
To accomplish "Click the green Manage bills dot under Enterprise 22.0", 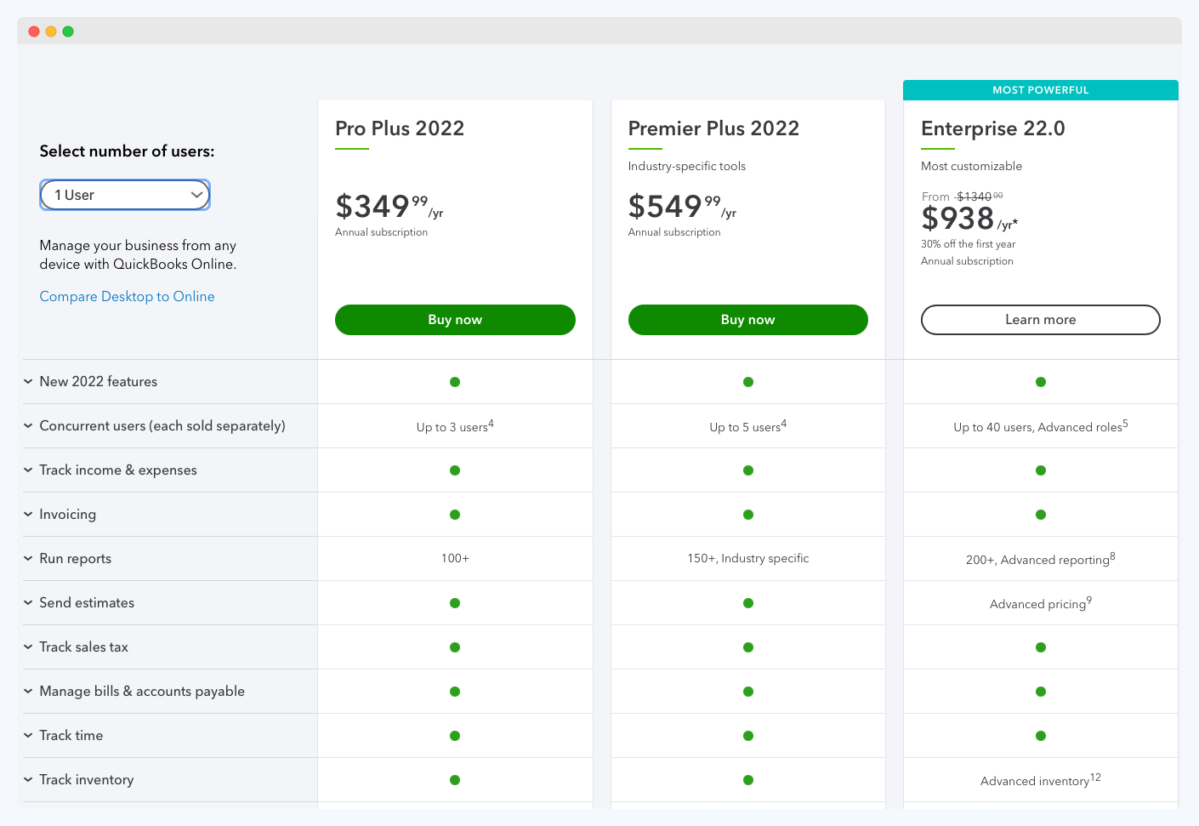I will [1040, 692].
